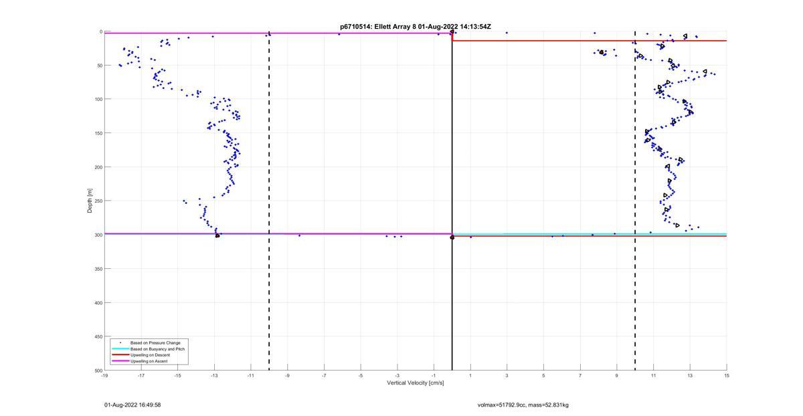
Task: Select legend entry "Upwelling on Ascent"
Action: pyautogui.click(x=149, y=361)
